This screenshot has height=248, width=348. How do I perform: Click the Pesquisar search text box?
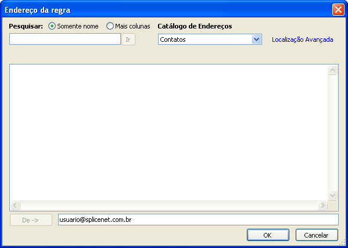65,39
